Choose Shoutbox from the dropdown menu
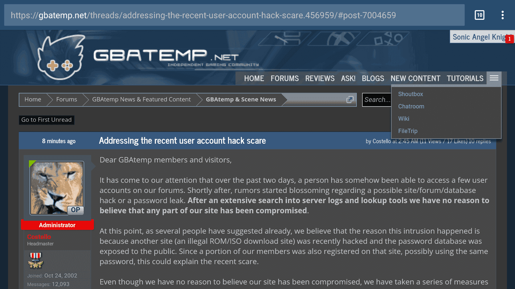The width and height of the screenshot is (515, 289). pos(410,94)
